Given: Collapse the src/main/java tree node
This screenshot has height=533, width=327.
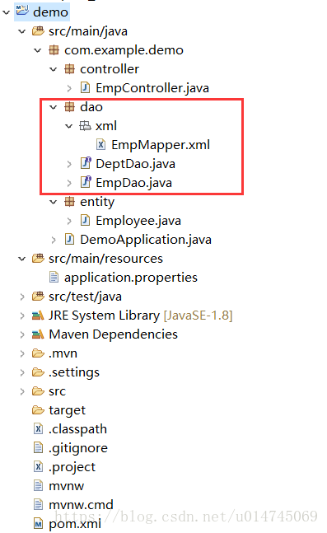Looking at the screenshot, I should 22,31.
